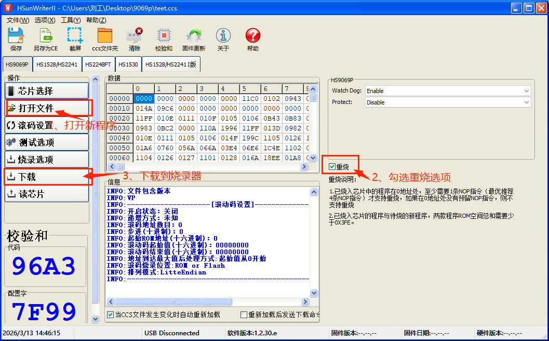Click the 读芯片 read chip button

(47, 194)
